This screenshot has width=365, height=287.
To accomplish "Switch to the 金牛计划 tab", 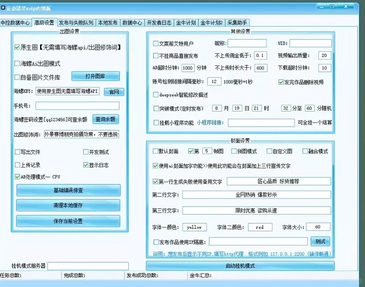I will point(186,23).
